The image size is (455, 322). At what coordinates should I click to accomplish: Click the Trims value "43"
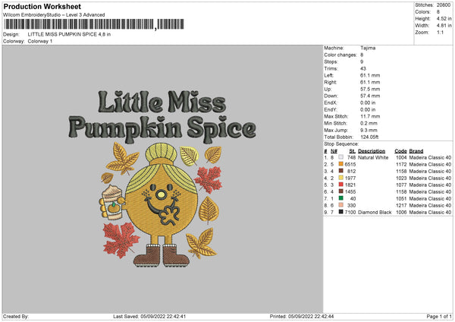363,68
